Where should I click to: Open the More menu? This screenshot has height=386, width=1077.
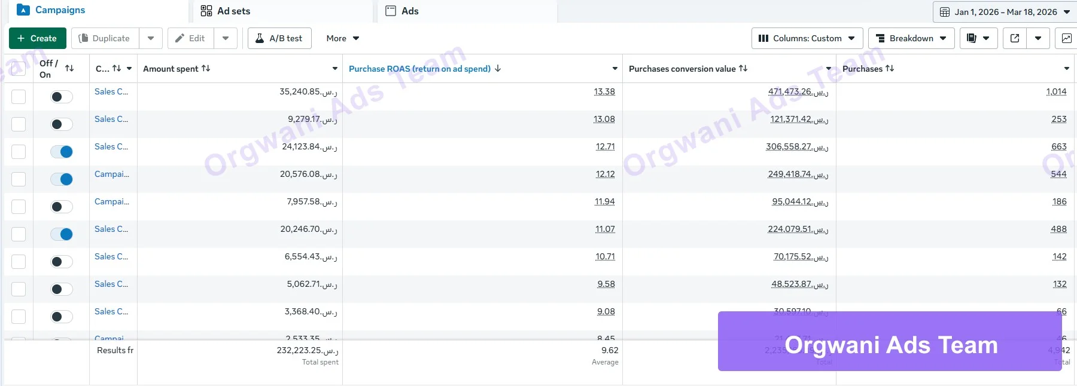click(342, 38)
